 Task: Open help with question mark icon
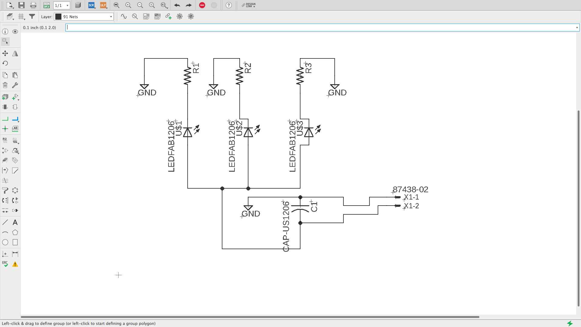click(x=229, y=5)
